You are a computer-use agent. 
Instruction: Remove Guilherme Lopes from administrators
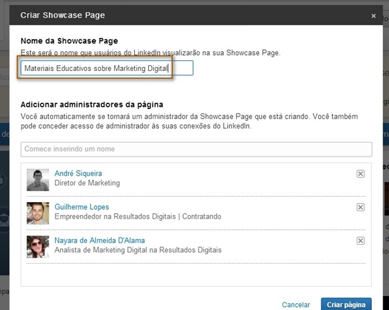coord(360,207)
